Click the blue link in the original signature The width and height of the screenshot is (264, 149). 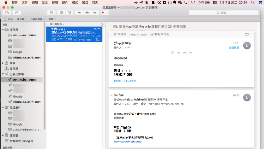coord(128,142)
